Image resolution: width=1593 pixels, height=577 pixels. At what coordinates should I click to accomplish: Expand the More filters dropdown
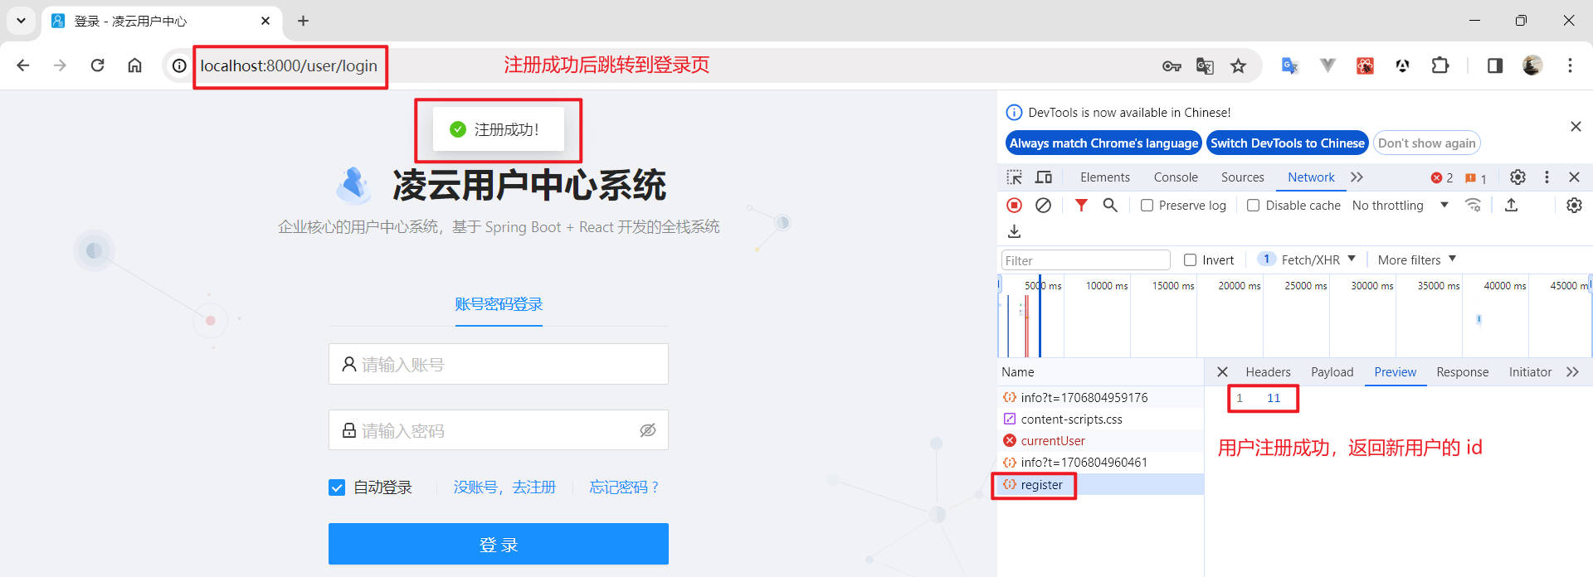tap(1416, 260)
